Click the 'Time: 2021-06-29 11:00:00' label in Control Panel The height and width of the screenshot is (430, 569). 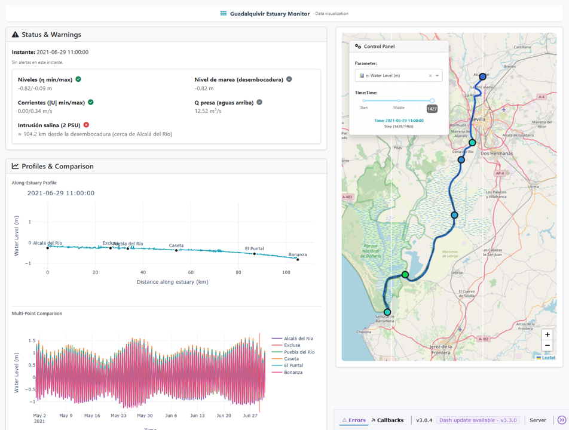[399, 121]
